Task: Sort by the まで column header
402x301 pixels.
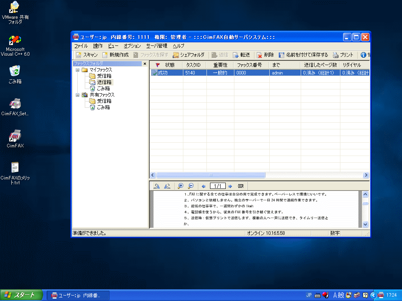Action: (285, 65)
